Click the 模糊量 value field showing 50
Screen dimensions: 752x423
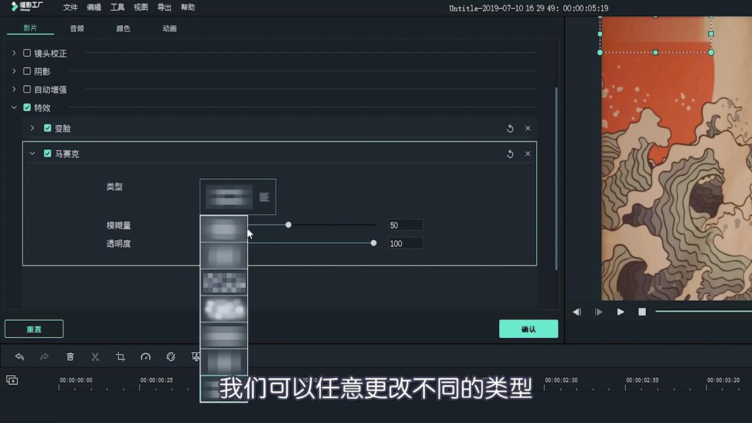tap(405, 225)
